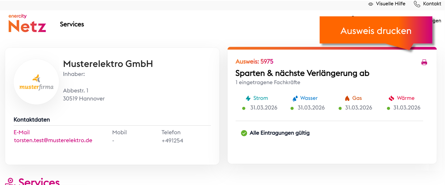Click the Strom lightning bolt icon
Image resolution: width=445 pixels, height=185 pixels.
(248, 98)
